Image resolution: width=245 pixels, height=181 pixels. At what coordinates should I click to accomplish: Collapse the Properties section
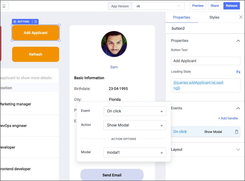point(238,41)
